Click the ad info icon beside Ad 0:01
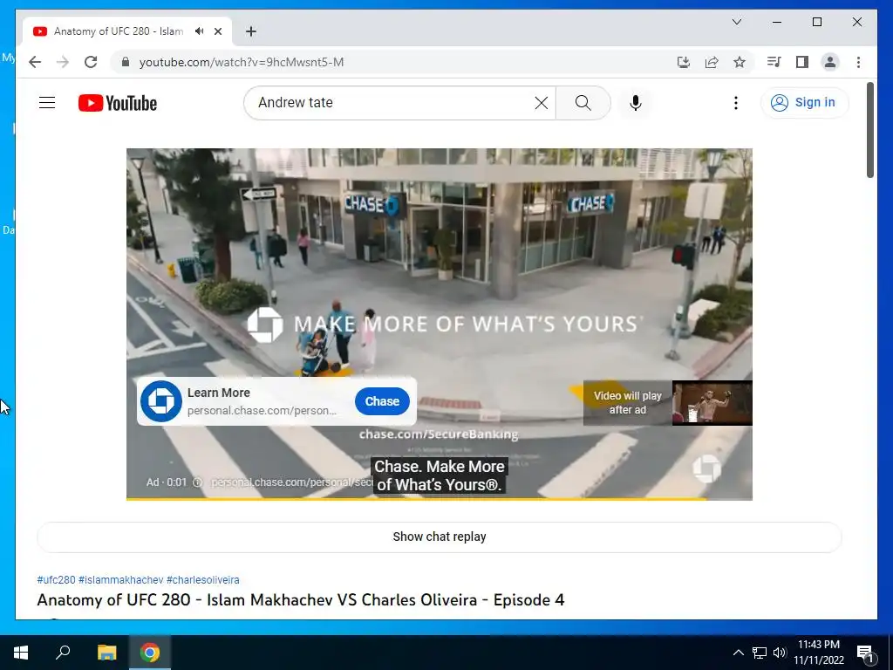Screen dimensions: 893x670 (x=198, y=482)
